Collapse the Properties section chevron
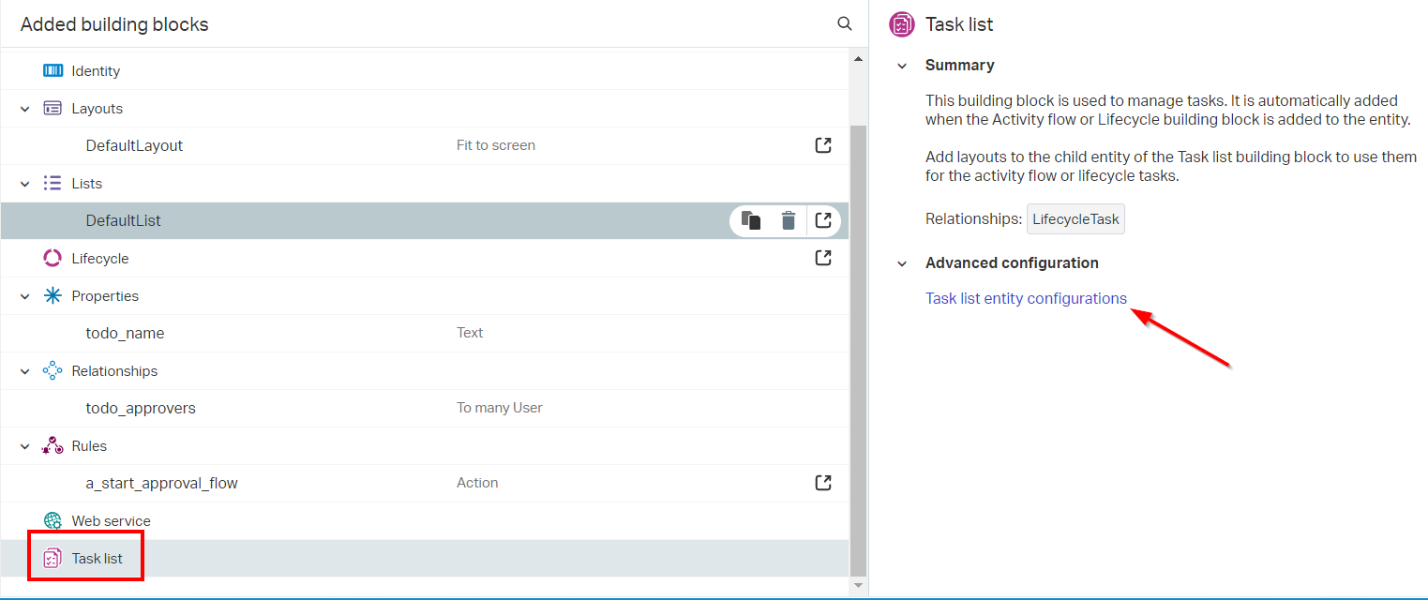The height and width of the screenshot is (600, 1428). pyautogui.click(x=25, y=296)
